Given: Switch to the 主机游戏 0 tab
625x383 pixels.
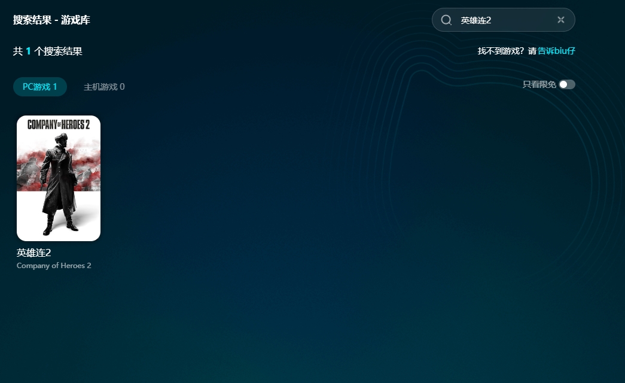Looking at the screenshot, I should (x=104, y=87).
